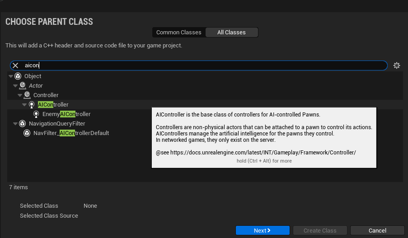Screen dimensions: 408x238
Task: Collapse the NavigationQueryFilter tree node
Action: [x=15, y=124]
